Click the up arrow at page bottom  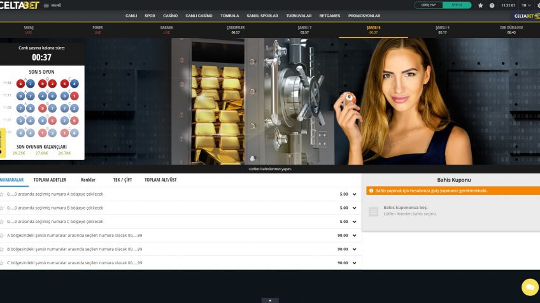coord(270,300)
